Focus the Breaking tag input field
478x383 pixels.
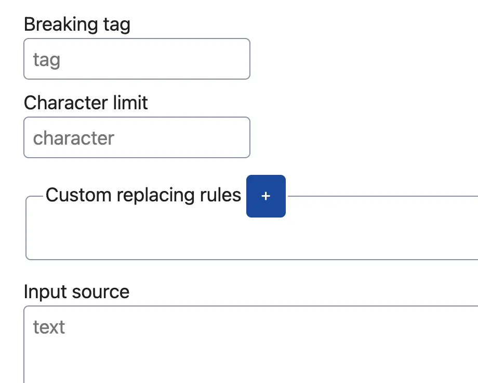137,59
